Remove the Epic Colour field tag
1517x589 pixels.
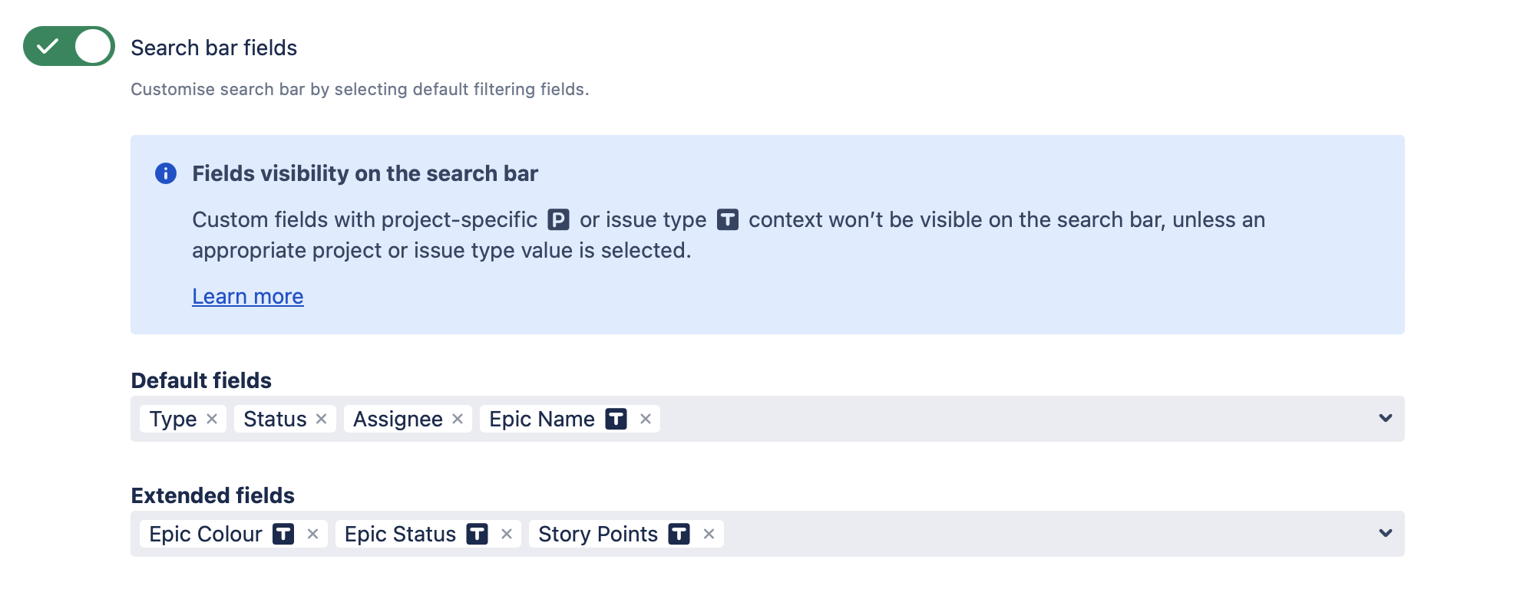[312, 534]
